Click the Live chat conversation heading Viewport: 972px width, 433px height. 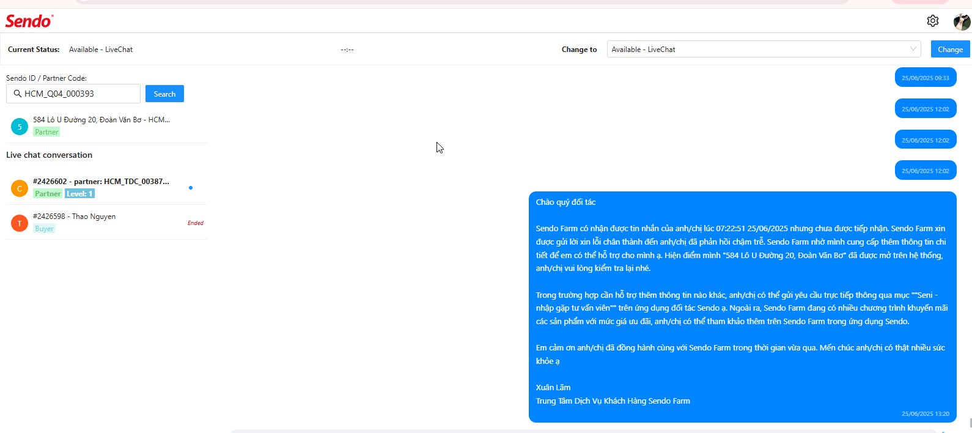pos(50,155)
